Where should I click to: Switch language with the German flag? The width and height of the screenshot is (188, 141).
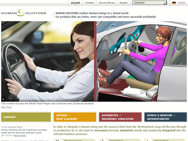click(x=174, y=3)
